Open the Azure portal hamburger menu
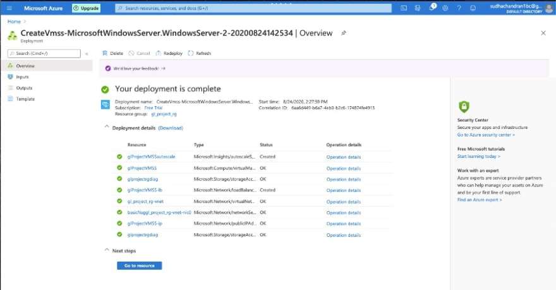This screenshot has height=290, width=556. (x=9, y=8)
